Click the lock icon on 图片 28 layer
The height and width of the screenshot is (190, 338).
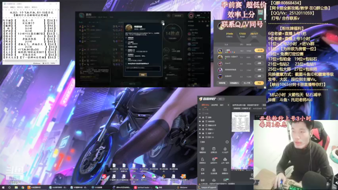pyautogui.click(x=203, y=137)
